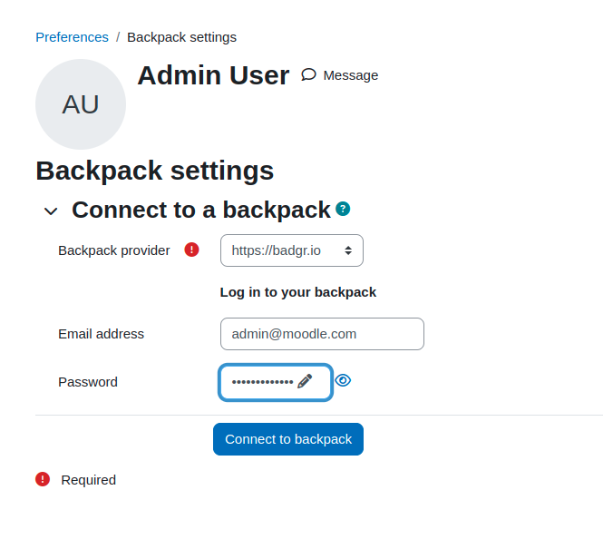
Task: Click the red required icon beside Backpack provider
Action: (191, 250)
